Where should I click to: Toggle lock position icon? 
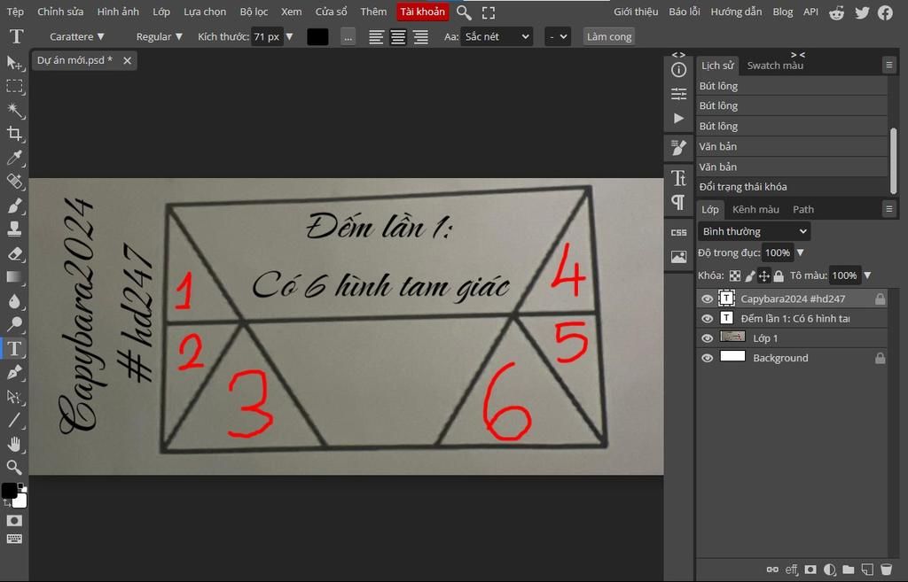pos(764,276)
